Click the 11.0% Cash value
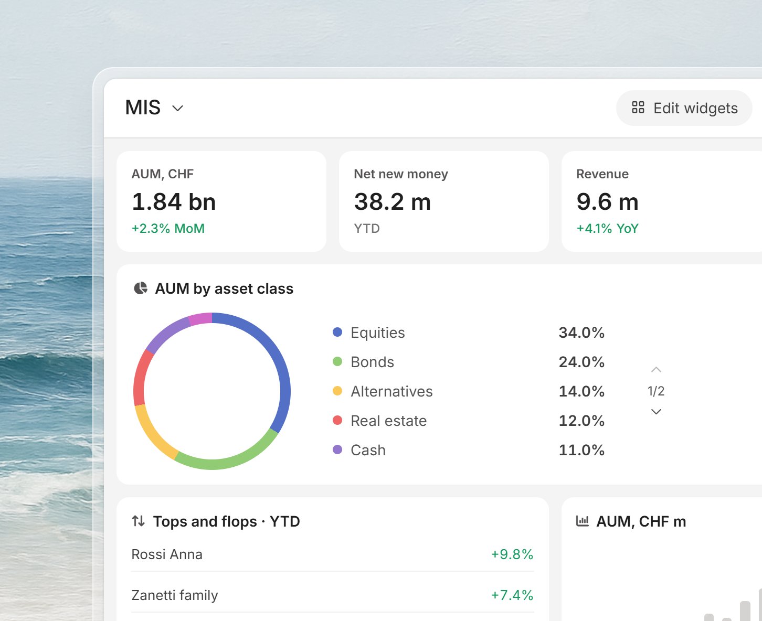This screenshot has width=762, height=621. [581, 450]
